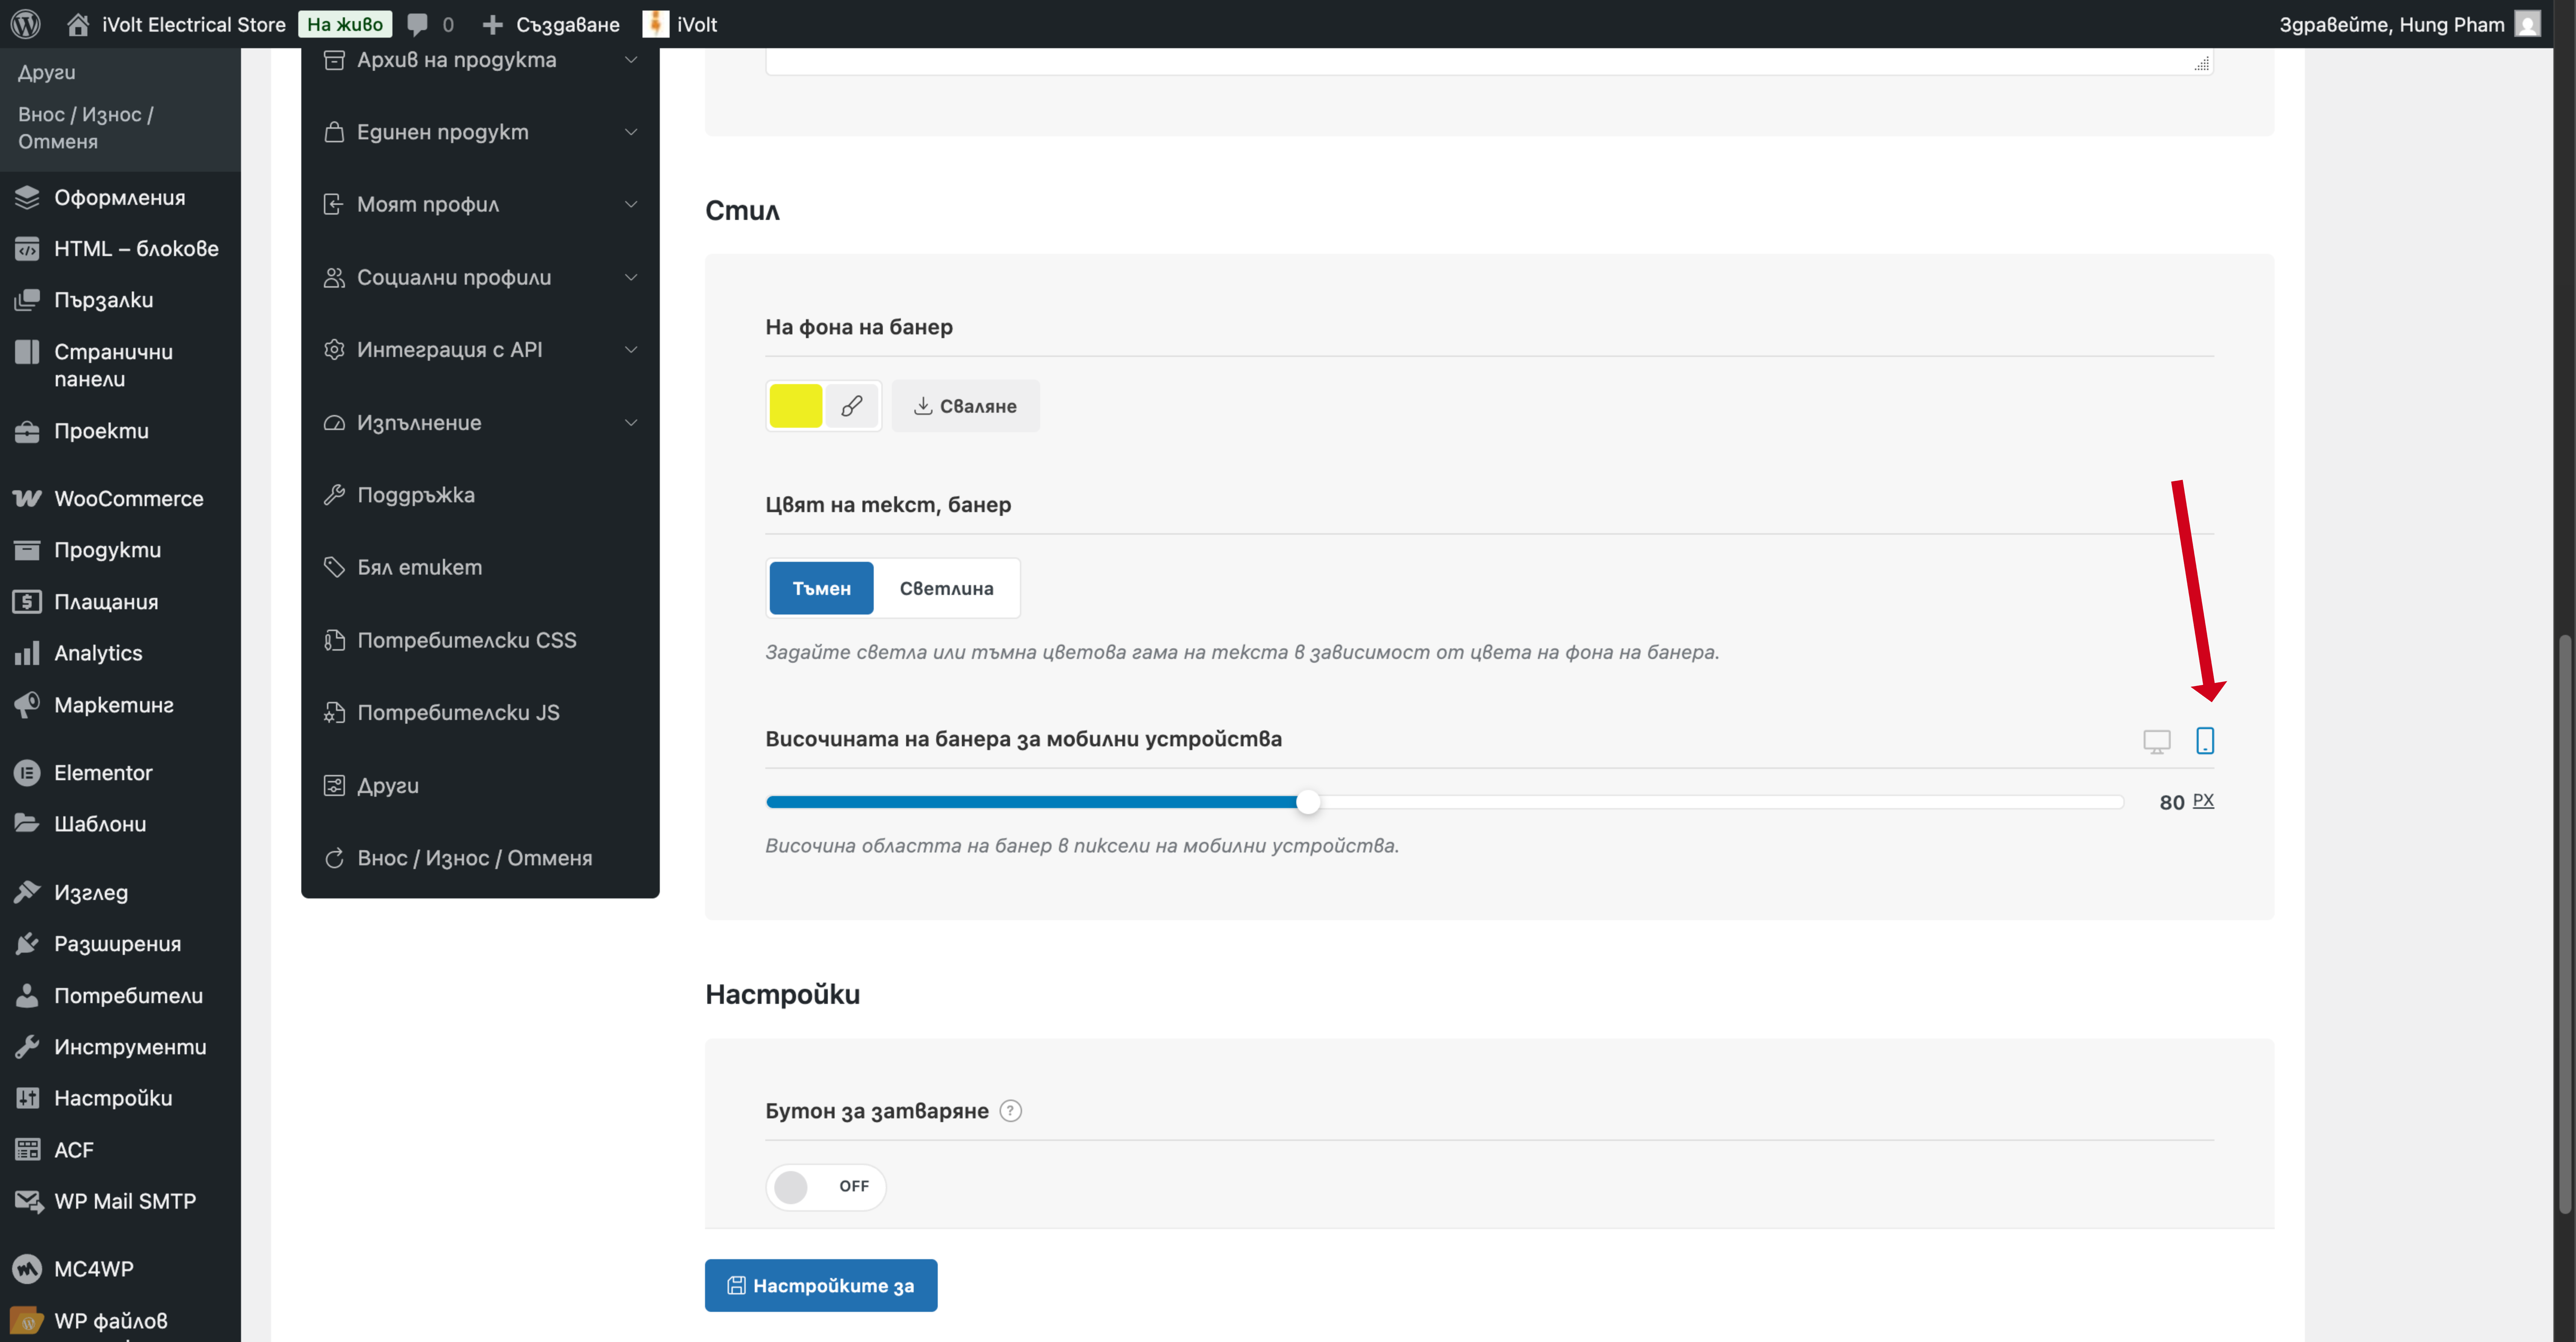Open the iVolt admin bar link
Viewport: 2576px width, 1342px height.
coord(680,24)
